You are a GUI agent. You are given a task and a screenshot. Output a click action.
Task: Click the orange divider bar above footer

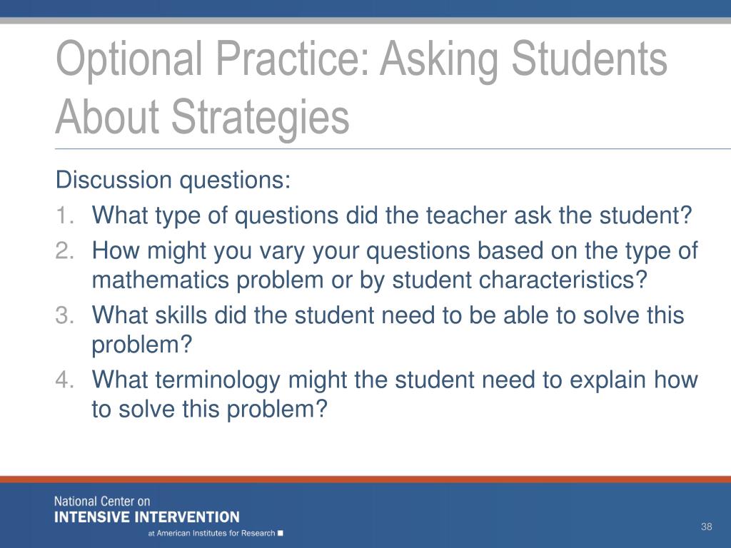(365, 479)
